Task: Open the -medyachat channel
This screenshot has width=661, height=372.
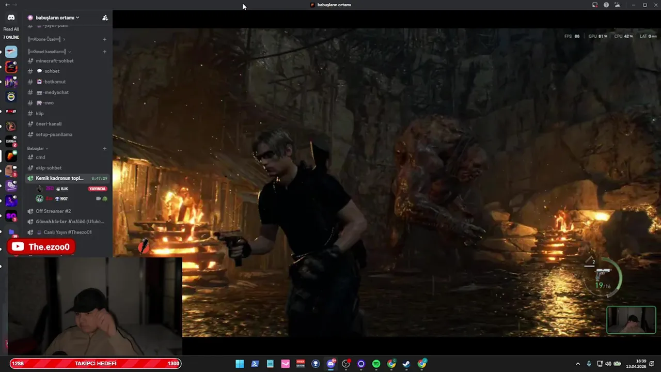Action: point(67,92)
